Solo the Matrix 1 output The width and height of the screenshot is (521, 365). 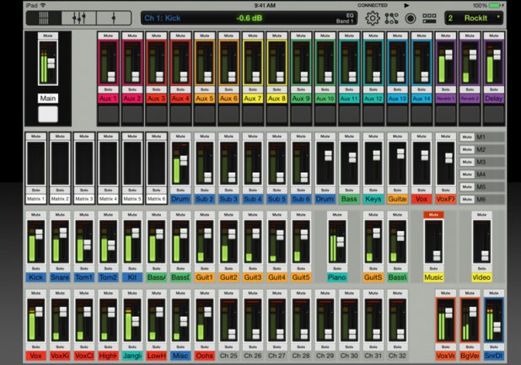tap(36, 190)
